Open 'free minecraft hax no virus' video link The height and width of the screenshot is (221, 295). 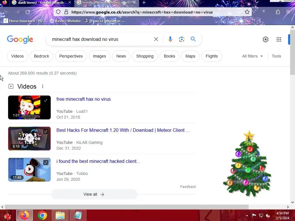click(84, 99)
